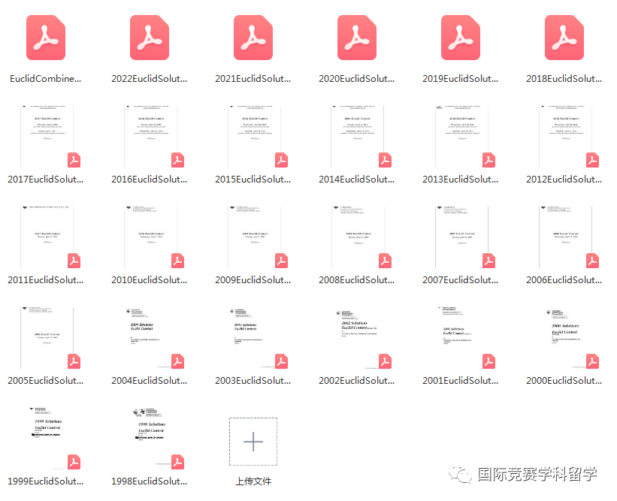Viewport: 617px width, 501px height.
Task: Open the 2019EuclidSolut PDF icon
Action: point(461,38)
